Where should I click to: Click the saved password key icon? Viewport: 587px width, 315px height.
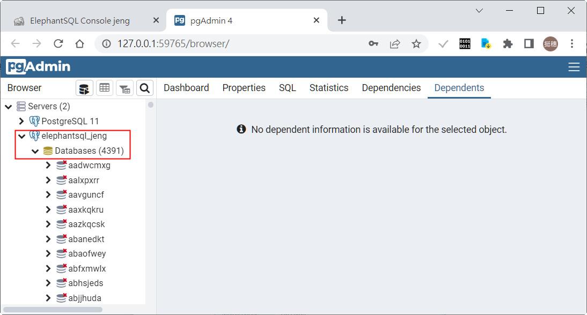click(x=373, y=44)
